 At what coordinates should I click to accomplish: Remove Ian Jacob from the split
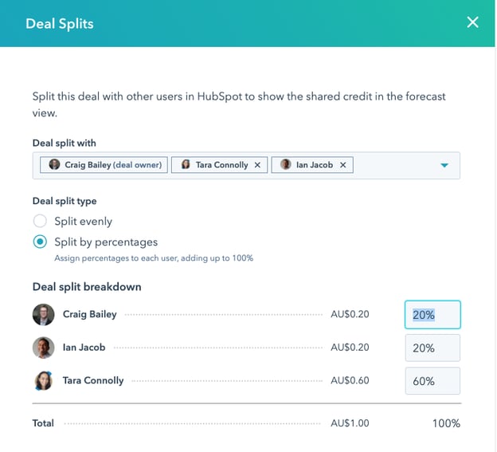(343, 165)
